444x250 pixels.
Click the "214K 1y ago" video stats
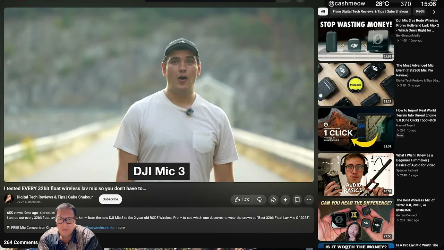pos(407,175)
